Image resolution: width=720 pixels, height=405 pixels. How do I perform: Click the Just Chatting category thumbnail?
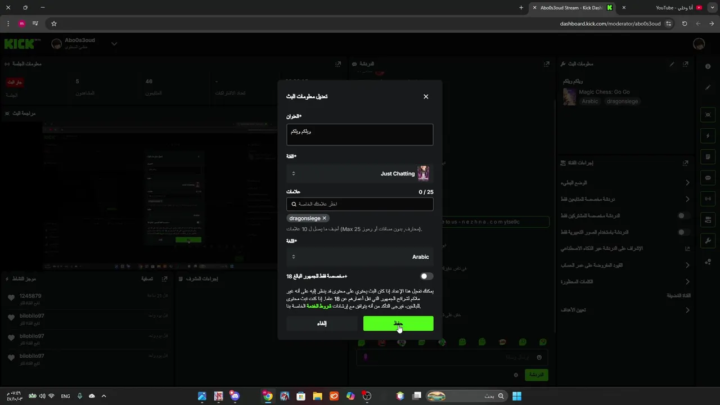click(x=424, y=173)
